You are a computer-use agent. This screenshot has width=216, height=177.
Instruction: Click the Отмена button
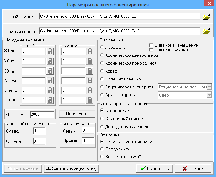[x=193, y=168]
